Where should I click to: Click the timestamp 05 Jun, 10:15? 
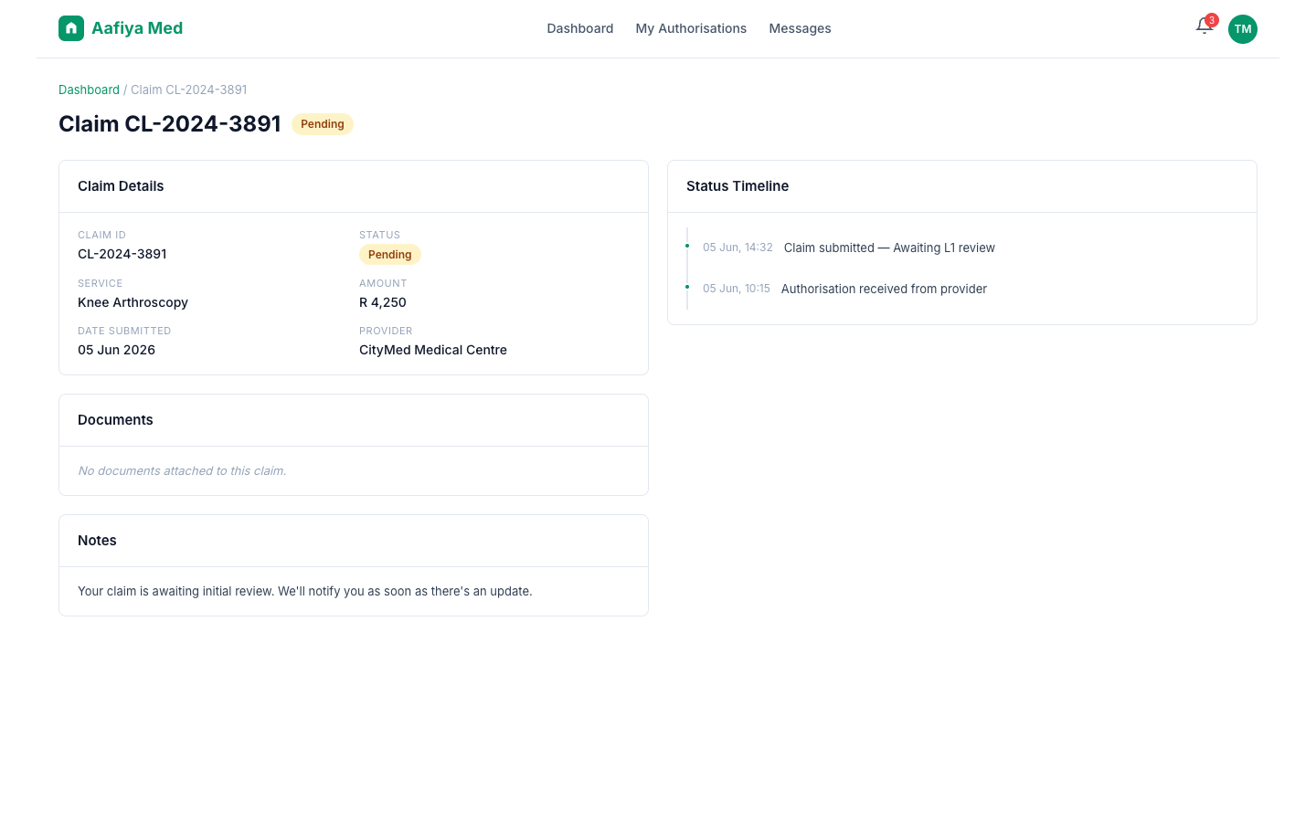(x=737, y=289)
